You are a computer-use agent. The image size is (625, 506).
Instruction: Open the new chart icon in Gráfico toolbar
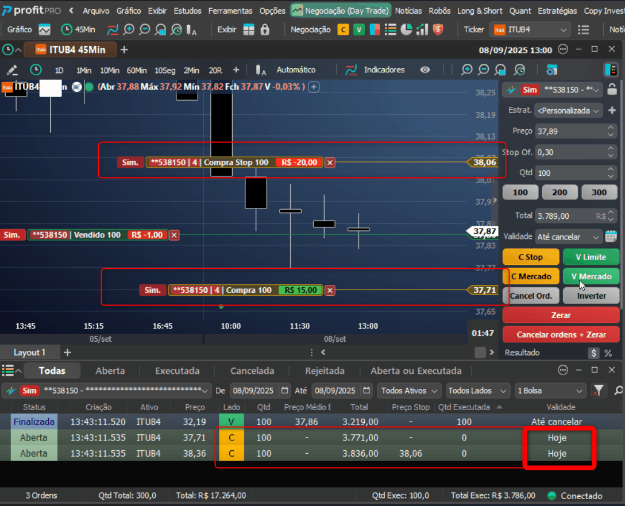44,29
